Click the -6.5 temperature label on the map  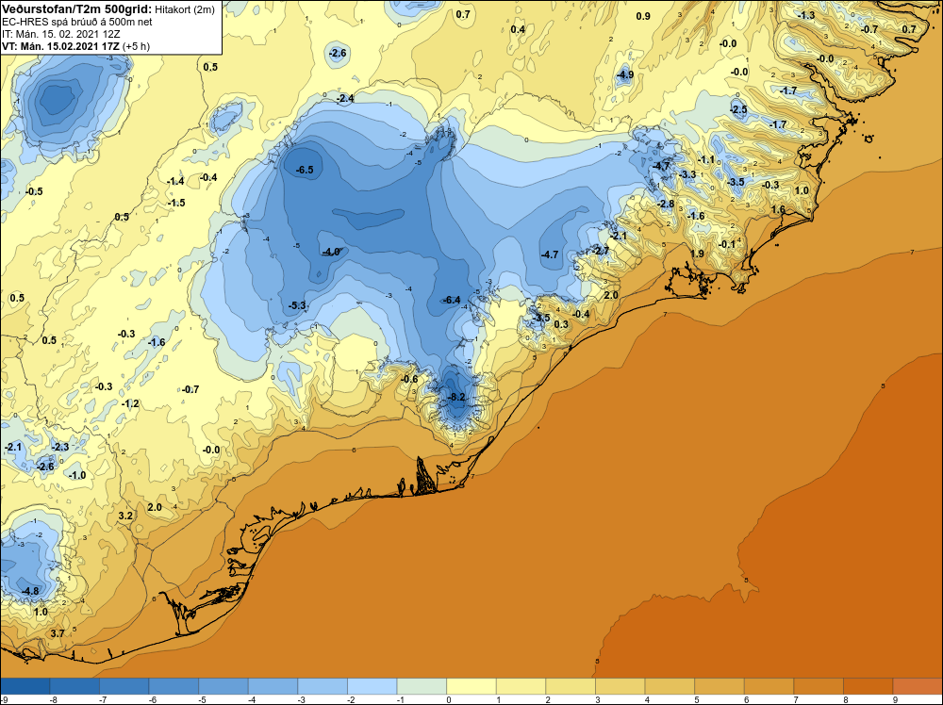coord(305,170)
